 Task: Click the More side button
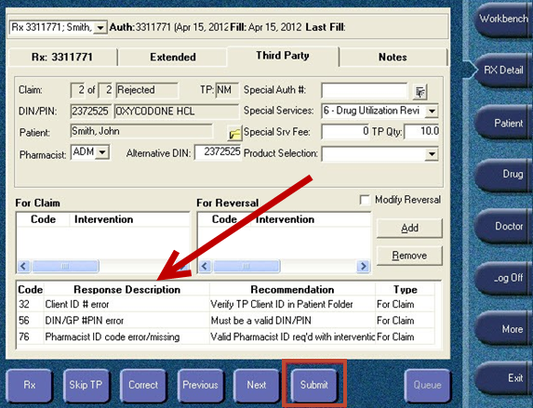point(502,329)
